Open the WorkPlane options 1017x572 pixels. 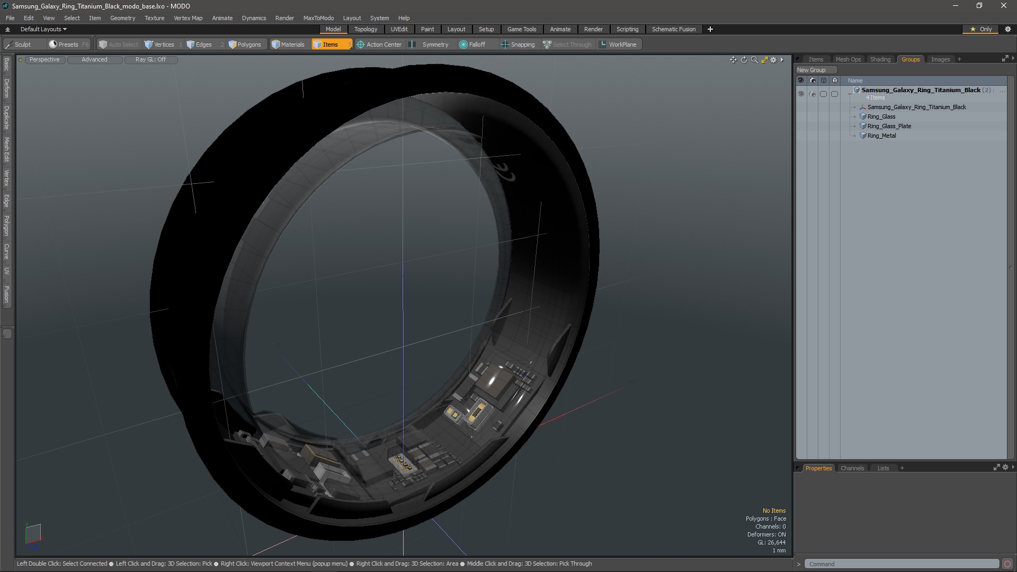(618, 44)
